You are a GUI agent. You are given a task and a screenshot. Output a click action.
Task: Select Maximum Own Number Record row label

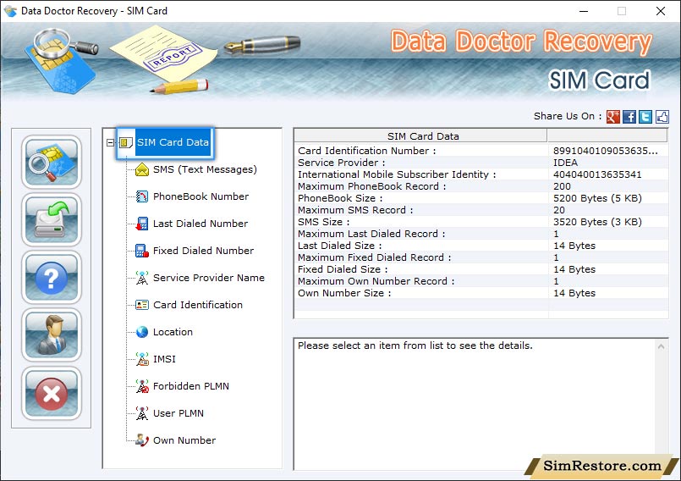point(376,281)
